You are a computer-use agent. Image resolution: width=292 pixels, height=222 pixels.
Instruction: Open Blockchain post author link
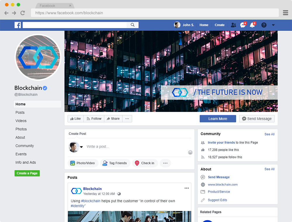tap(92, 189)
